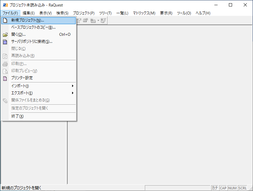
Task: Click the purple icon beside プリンター設定
Action: (x=5, y=79)
